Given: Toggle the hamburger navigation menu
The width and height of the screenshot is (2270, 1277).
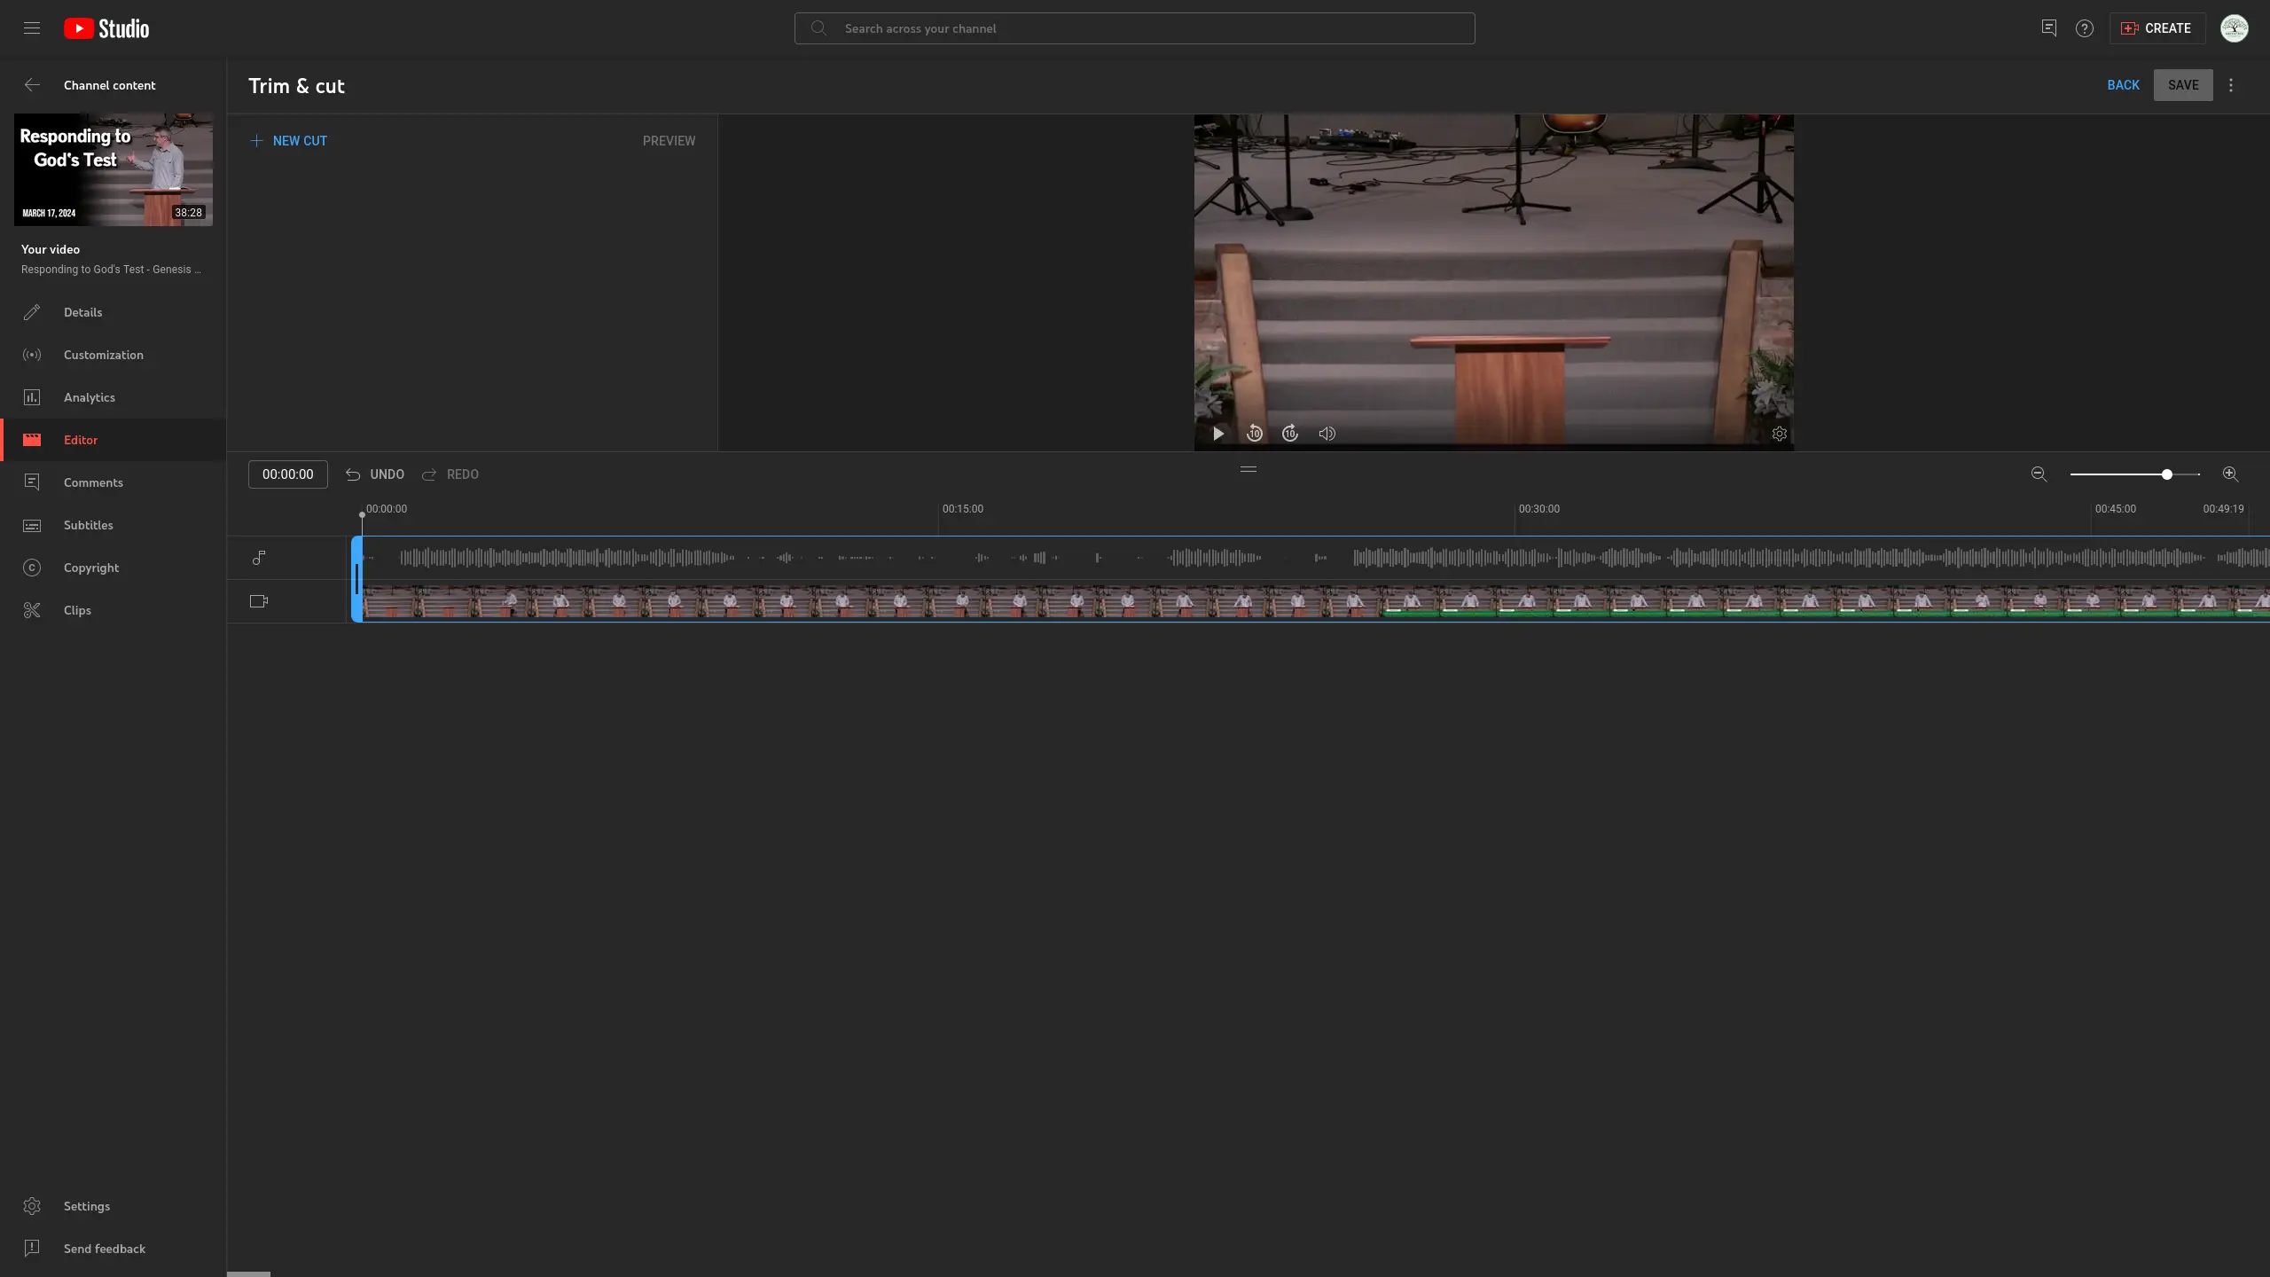Looking at the screenshot, I should click(32, 28).
